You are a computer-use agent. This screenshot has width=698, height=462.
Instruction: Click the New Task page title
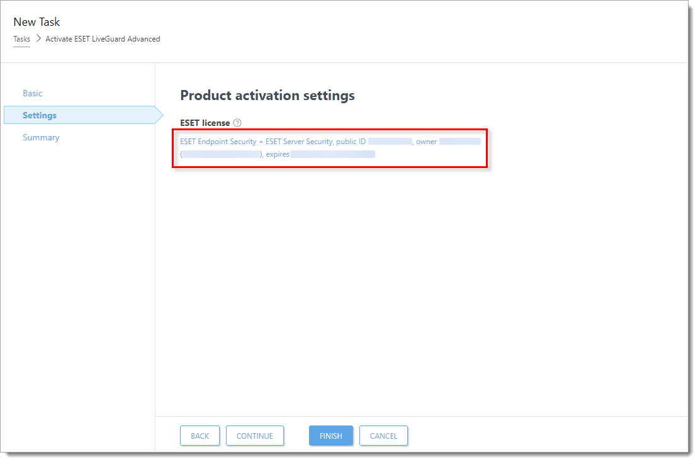click(37, 22)
